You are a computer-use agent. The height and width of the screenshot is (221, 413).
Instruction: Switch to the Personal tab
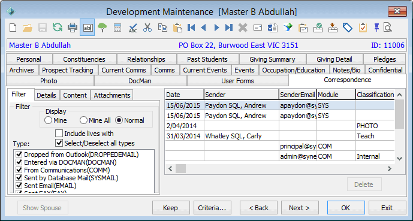point(29,59)
